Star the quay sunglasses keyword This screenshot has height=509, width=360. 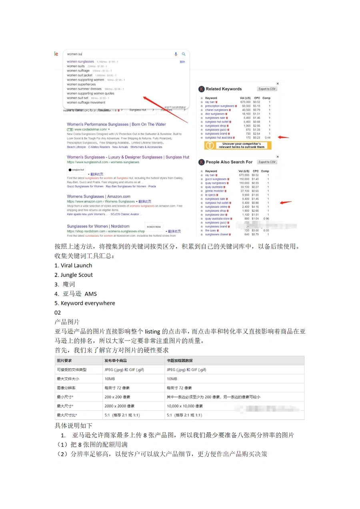(x=202, y=183)
